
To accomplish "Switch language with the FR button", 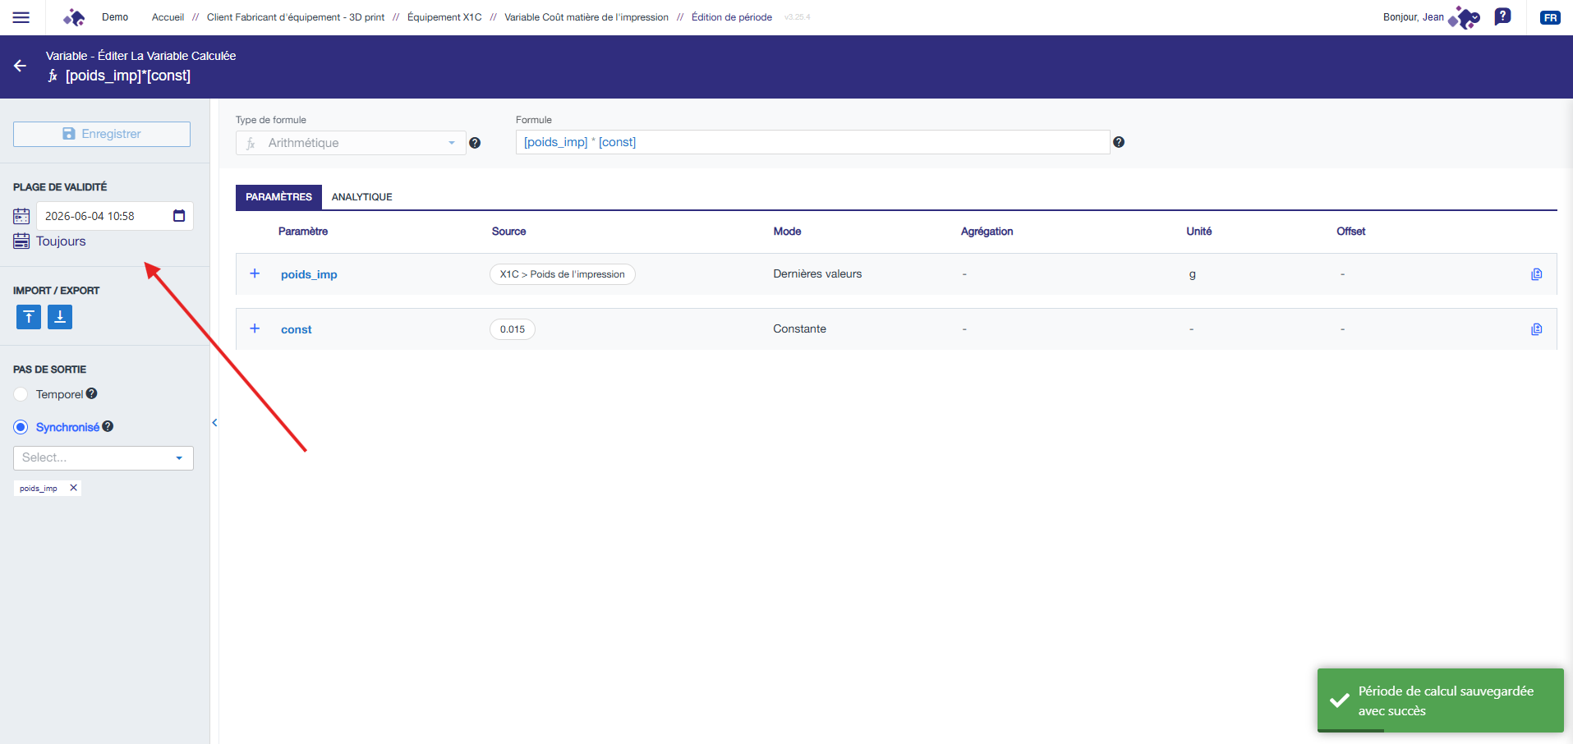I will point(1550,17).
